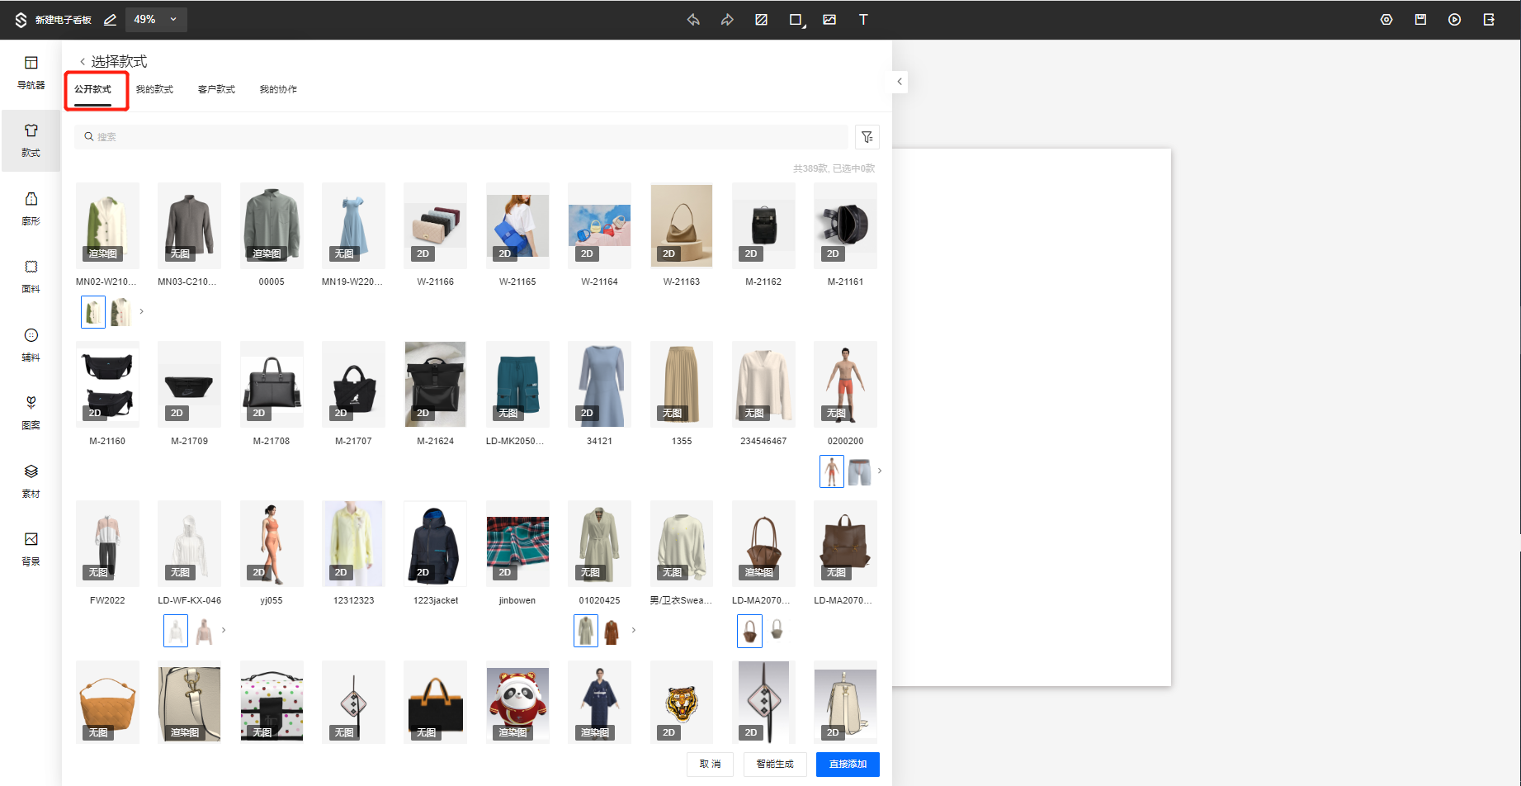Switch to the 我的款式 tab
This screenshot has width=1521, height=786.
154,89
